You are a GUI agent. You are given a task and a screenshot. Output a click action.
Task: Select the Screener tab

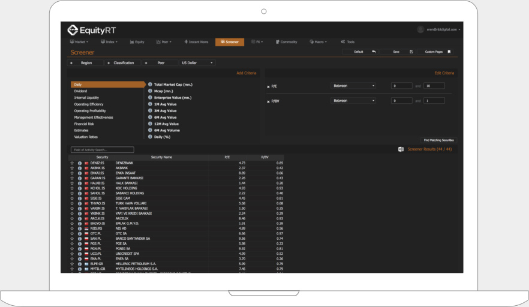click(x=229, y=42)
